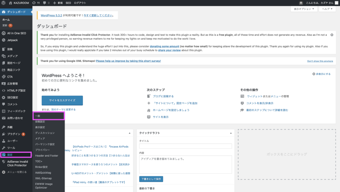
Task: Open the ユーザー users menu
Action: (x=16, y=141)
